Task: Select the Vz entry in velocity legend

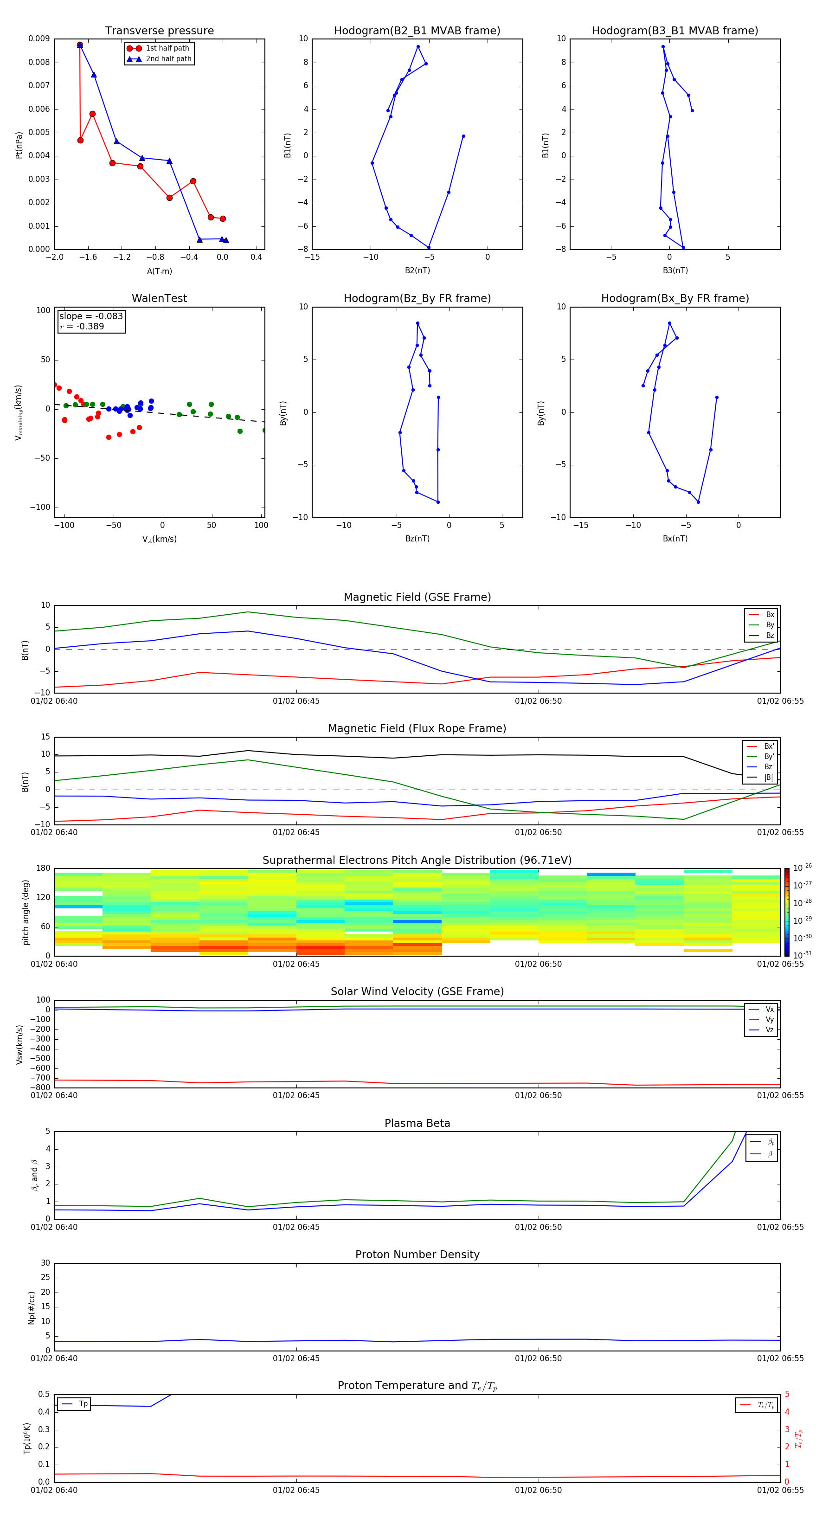Action: [761, 1030]
